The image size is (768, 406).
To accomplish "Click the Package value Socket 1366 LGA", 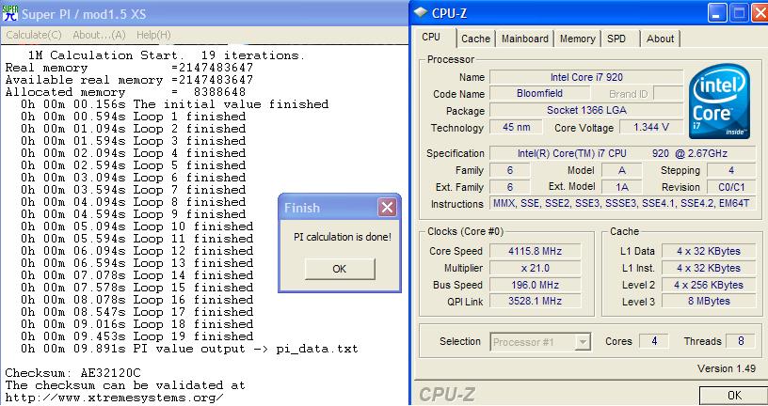I will 586,111.
